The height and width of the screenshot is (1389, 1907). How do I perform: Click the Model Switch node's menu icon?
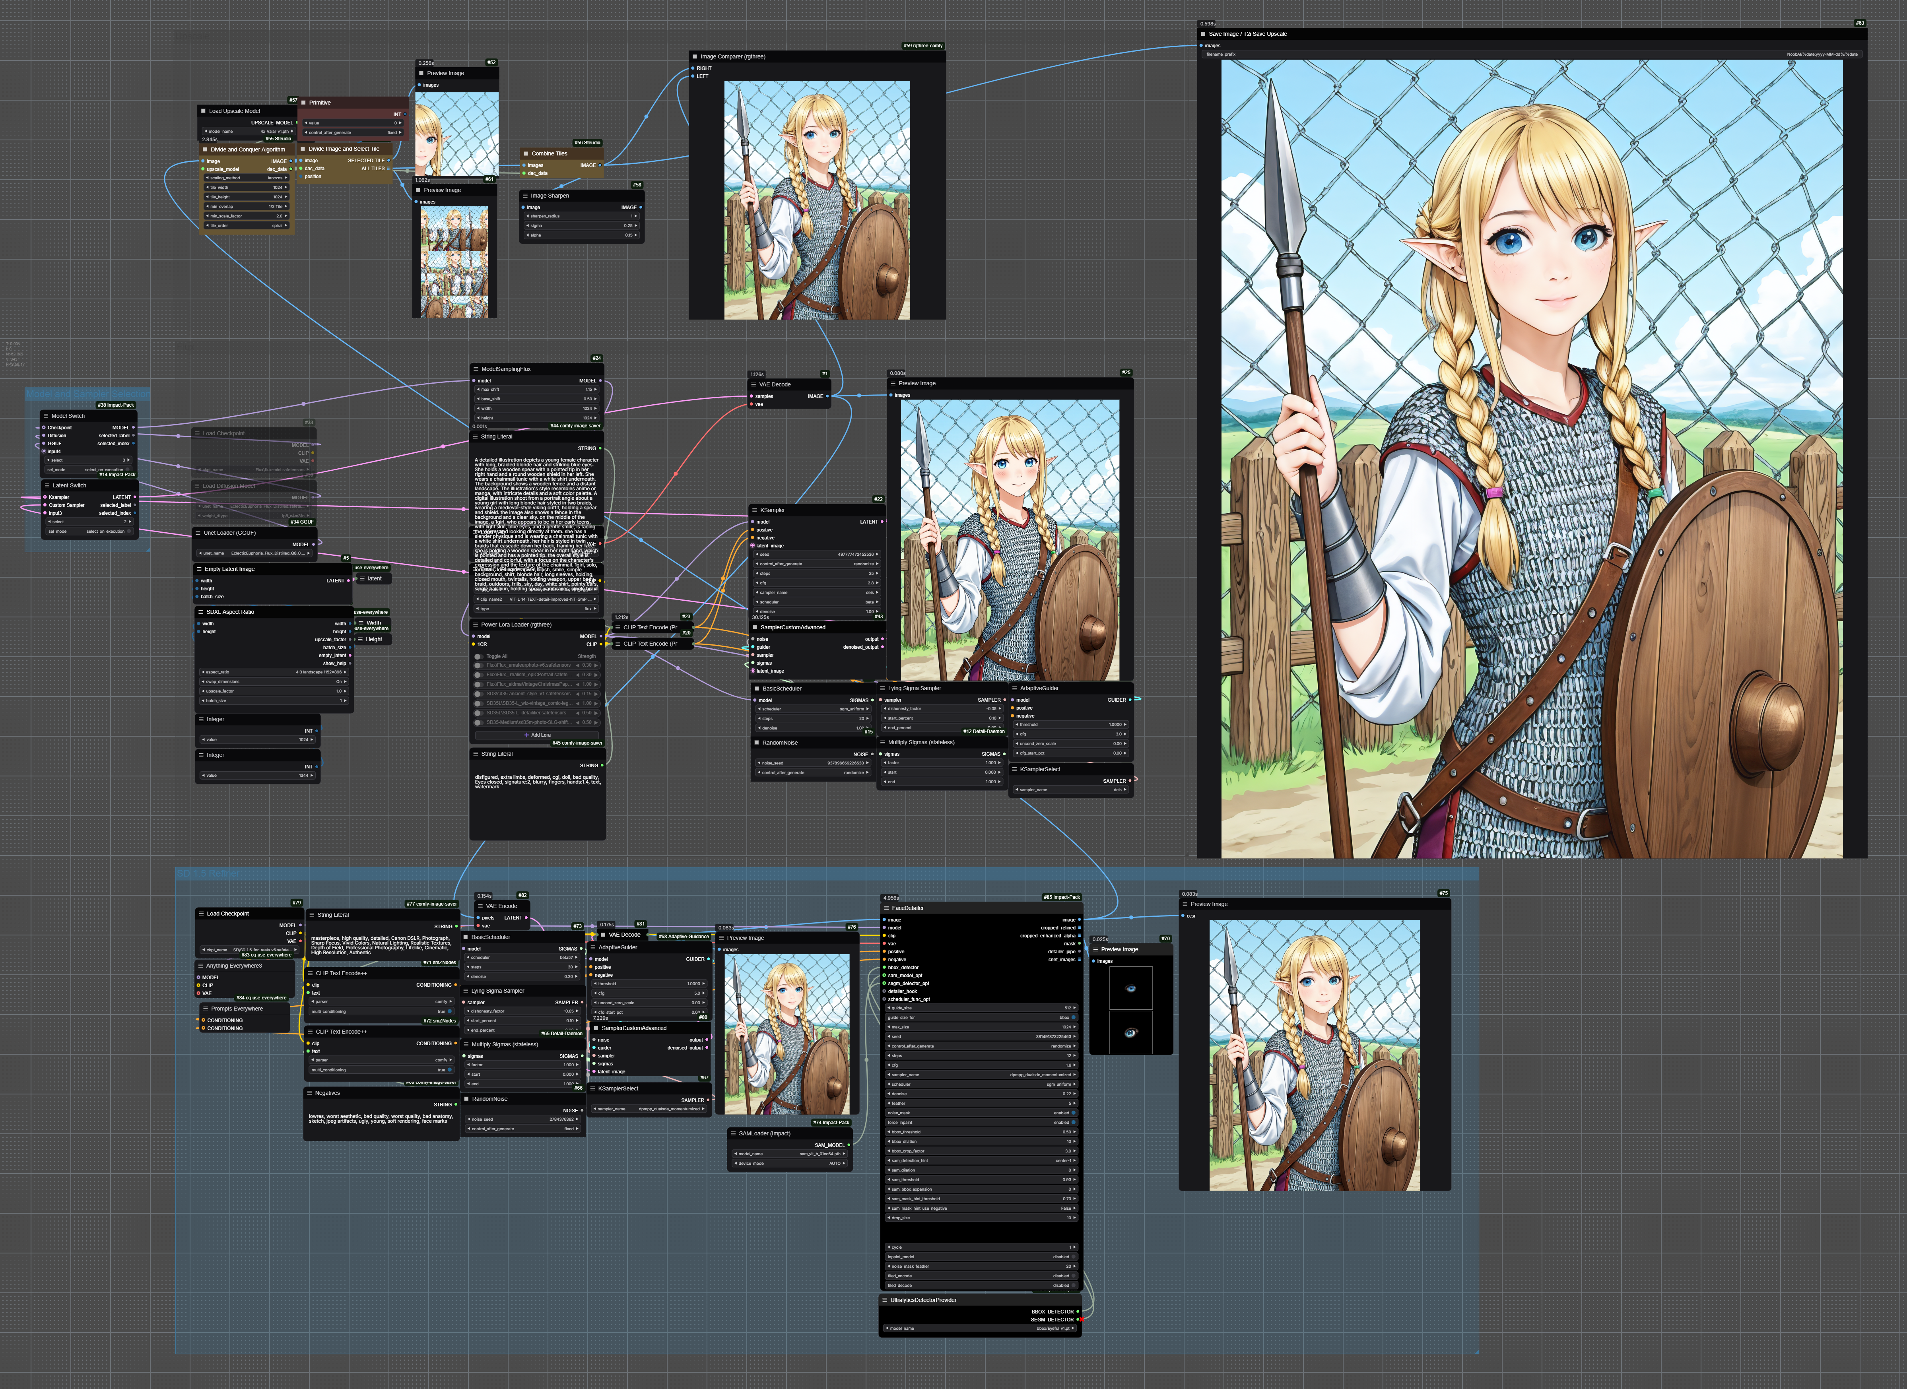coord(46,416)
